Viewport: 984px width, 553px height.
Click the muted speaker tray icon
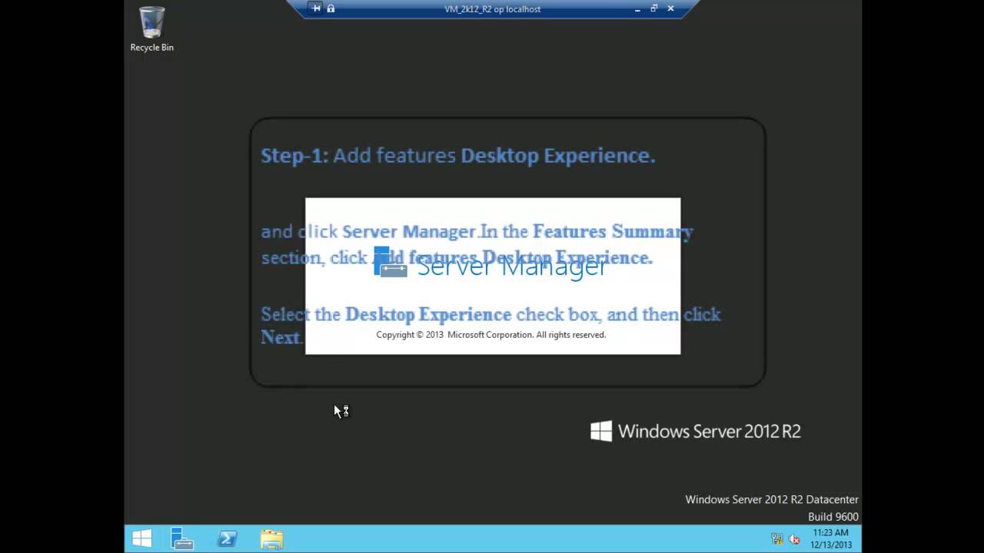[794, 539]
